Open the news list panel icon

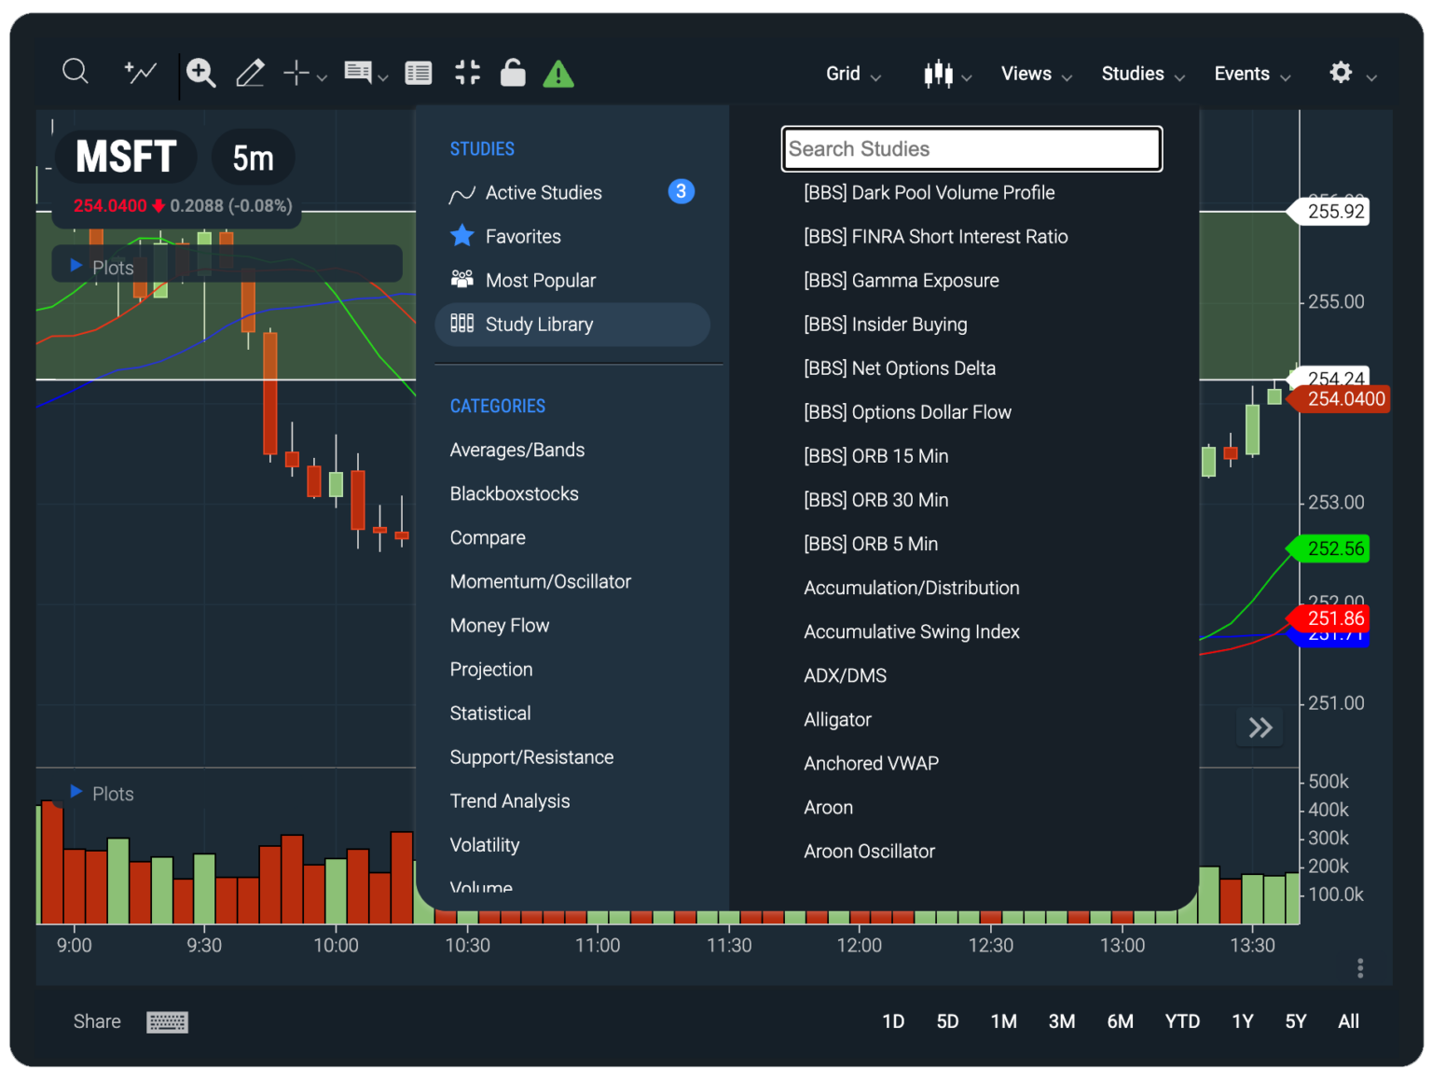pyautogui.click(x=418, y=72)
